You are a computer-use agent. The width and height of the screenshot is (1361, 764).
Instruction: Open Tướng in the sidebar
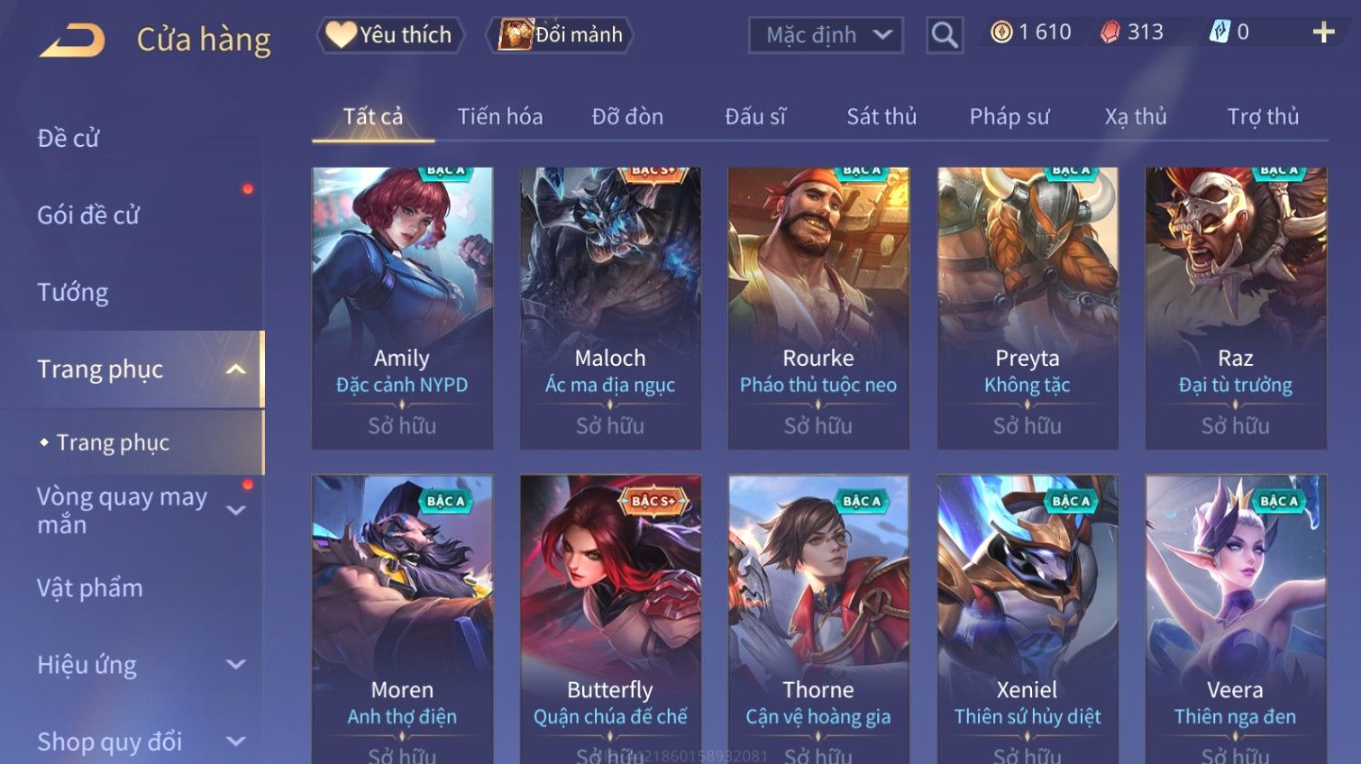(x=73, y=293)
